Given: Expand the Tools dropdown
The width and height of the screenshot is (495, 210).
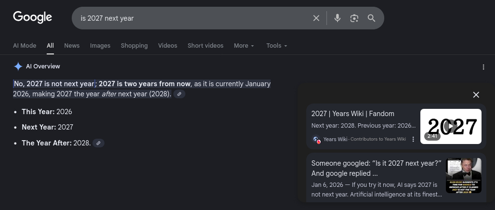Looking at the screenshot, I should click(276, 46).
